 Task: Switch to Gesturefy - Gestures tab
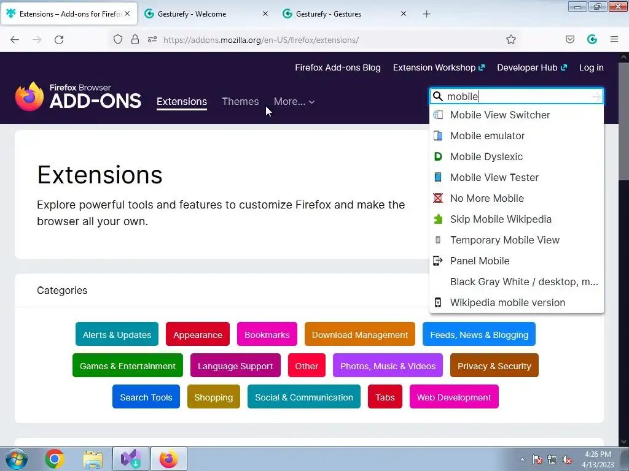pos(345,14)
